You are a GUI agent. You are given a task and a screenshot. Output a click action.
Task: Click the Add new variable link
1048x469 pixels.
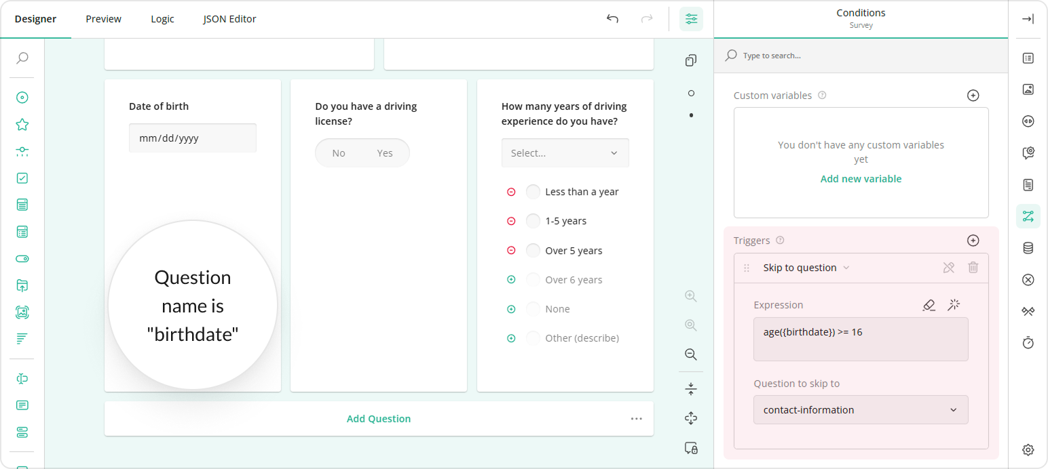[861, 178]
